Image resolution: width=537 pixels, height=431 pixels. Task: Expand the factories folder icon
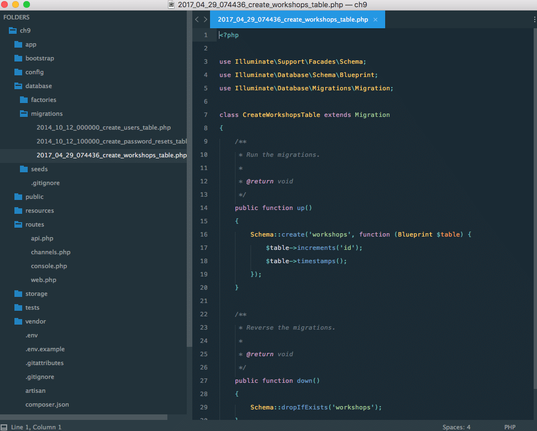click(24, 100)
